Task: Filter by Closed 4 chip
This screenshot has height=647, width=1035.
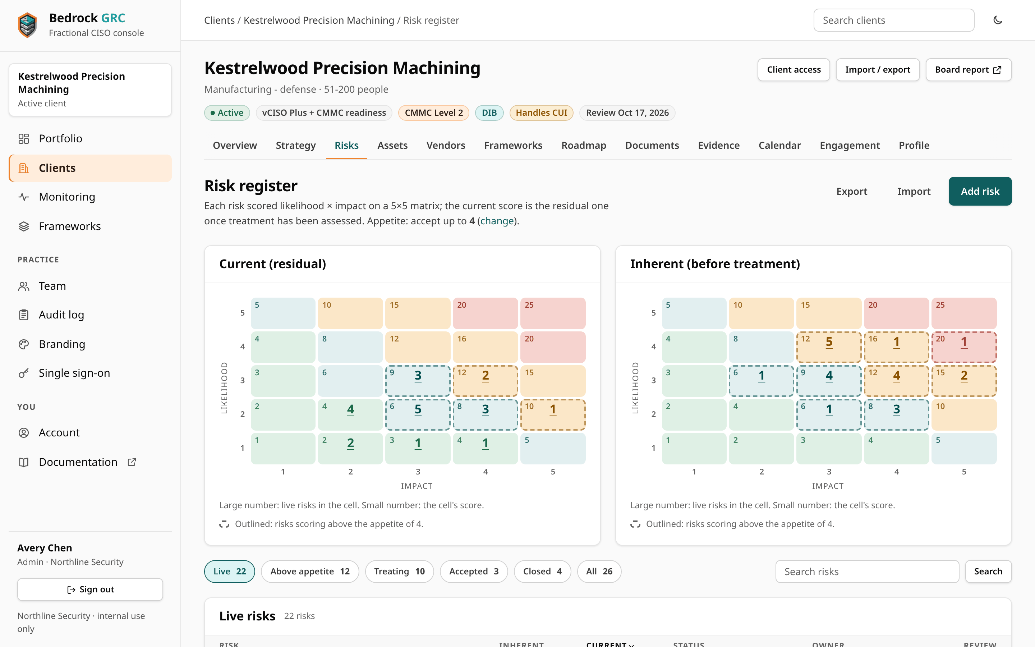Action: (x=542, y=571)
